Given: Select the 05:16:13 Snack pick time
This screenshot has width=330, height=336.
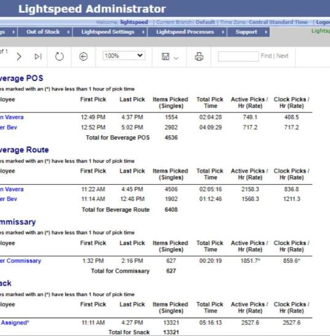Looking at the screenshot, I should [x=211, y=322].
